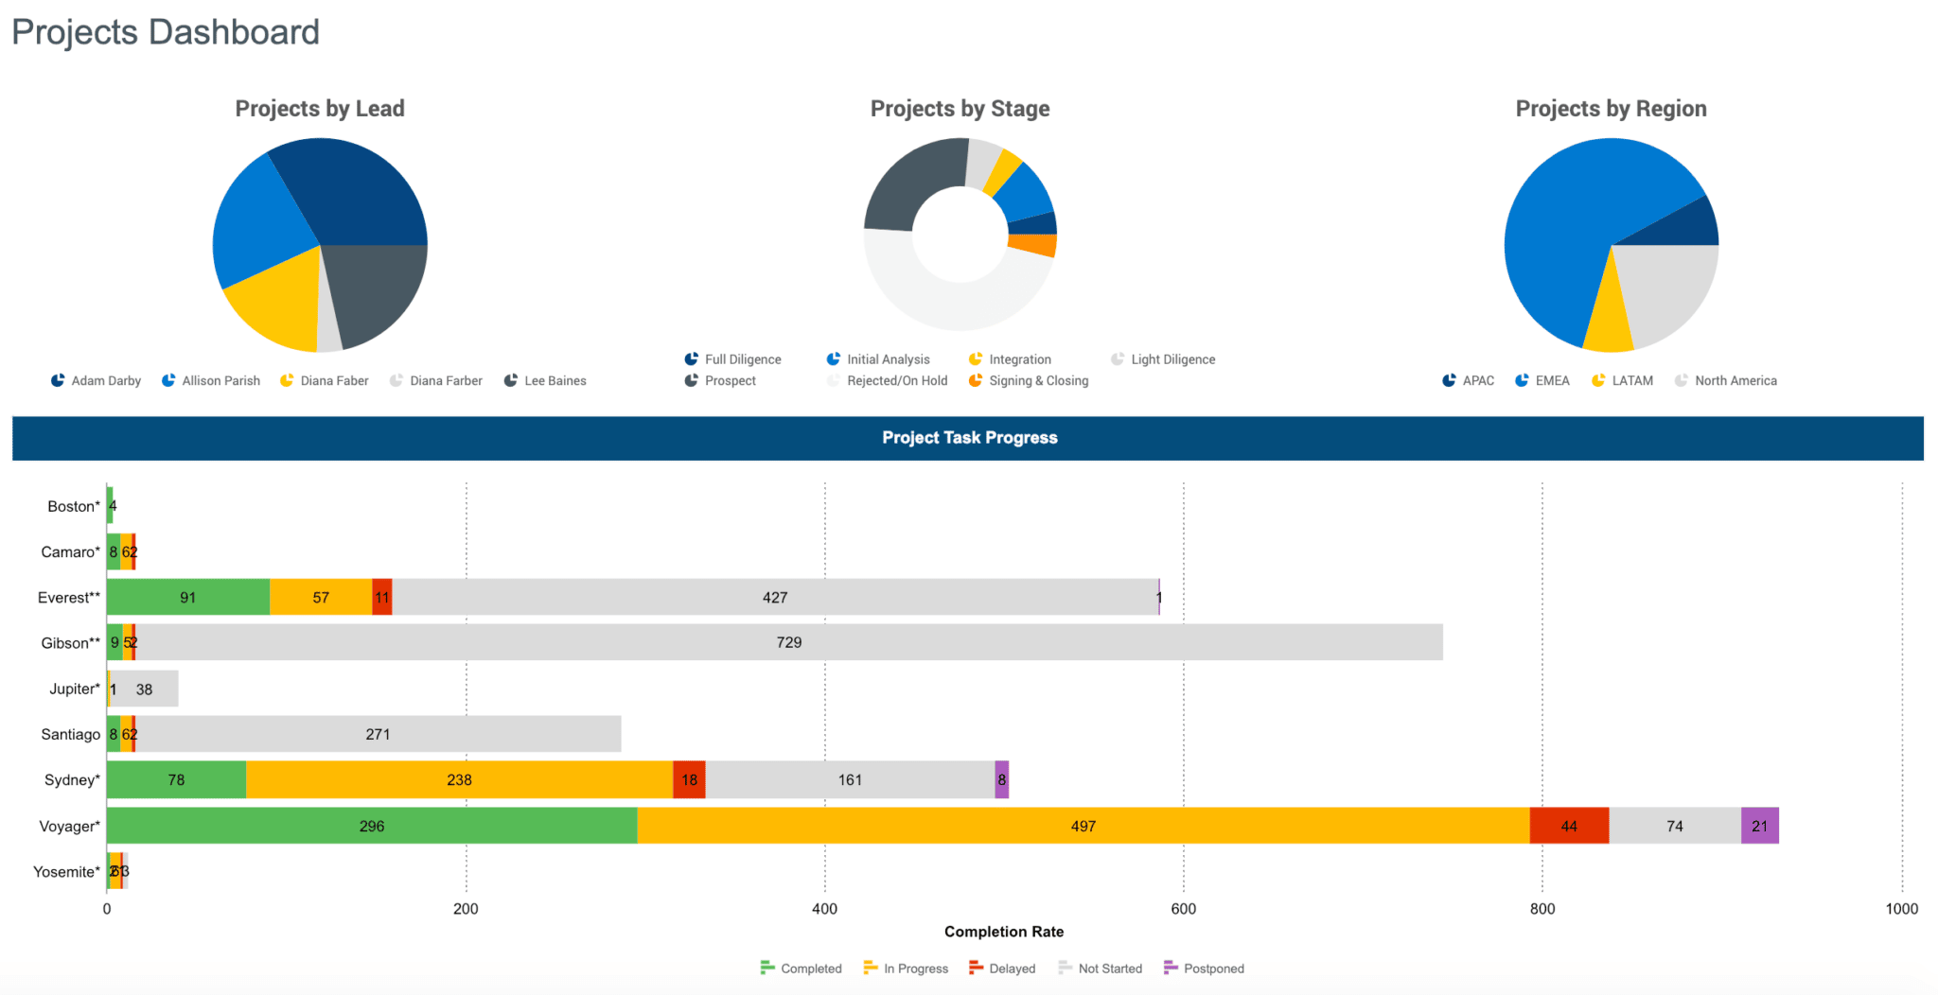Viewport: 1938px width, 995px height.
Task: Toggle the Lee Baines series label
Action: point(555,380)
